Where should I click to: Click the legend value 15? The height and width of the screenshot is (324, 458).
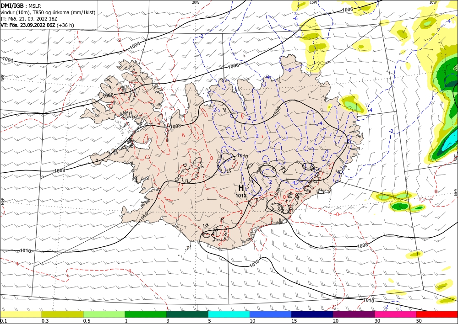pyautogui.click(x=294, y=321)
